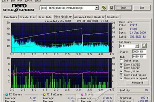This screenshot has width=154, height=102.
Task: Click the End position input field
Action: tap(139, 57)
